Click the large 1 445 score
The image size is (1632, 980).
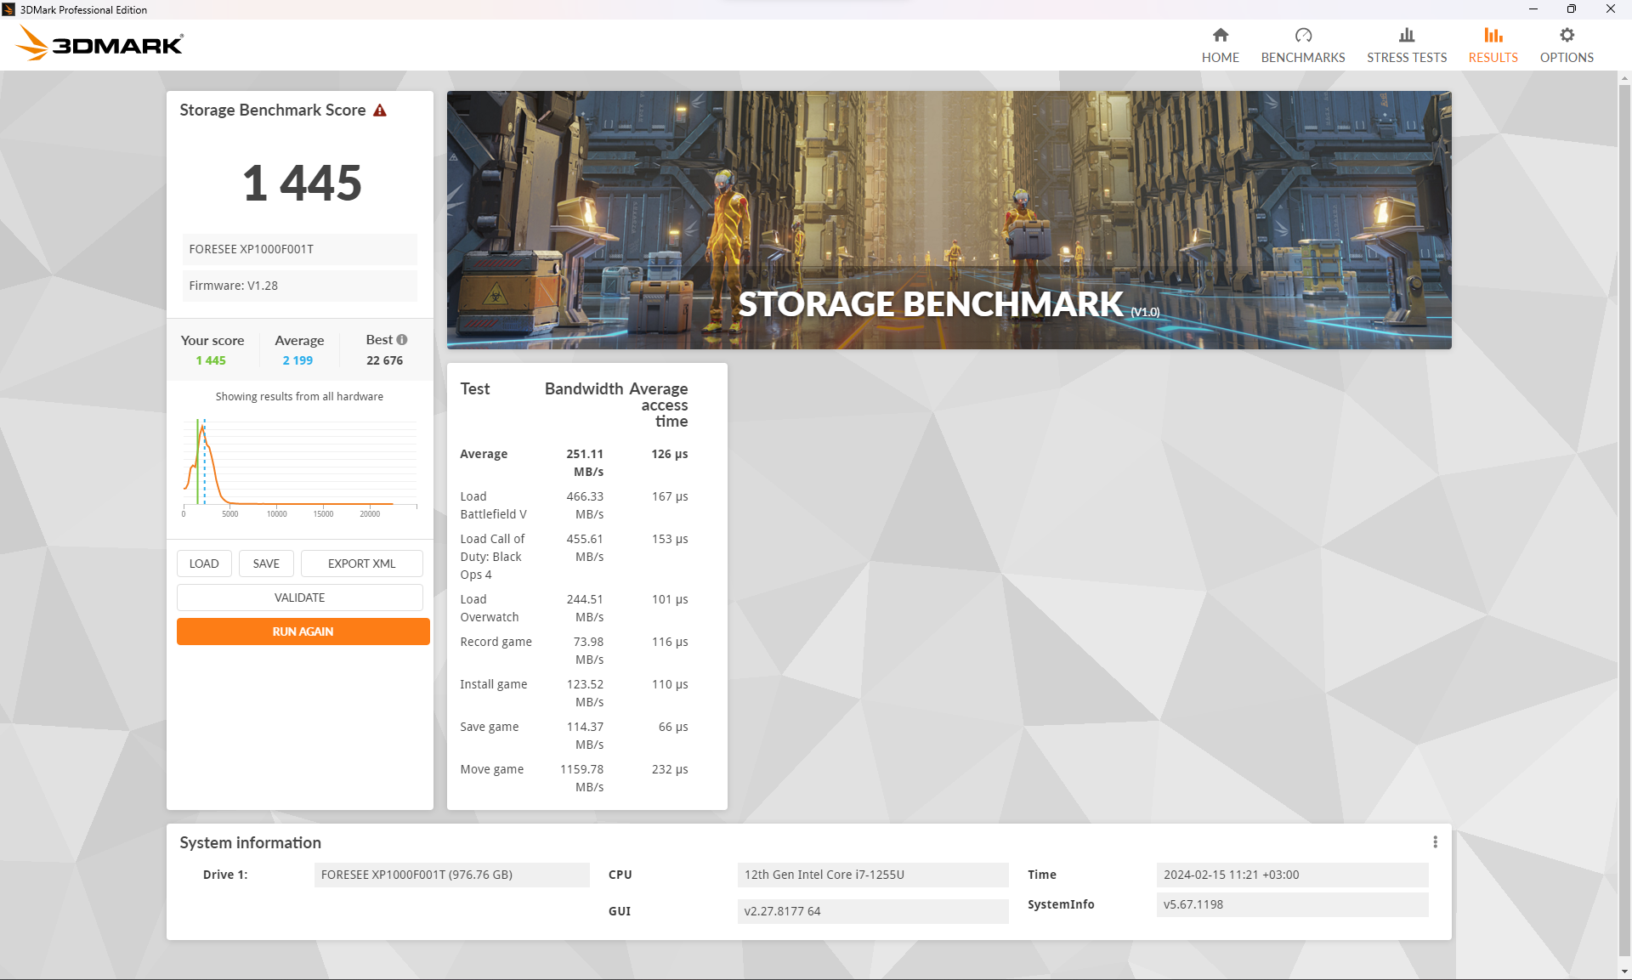(302, 183)
